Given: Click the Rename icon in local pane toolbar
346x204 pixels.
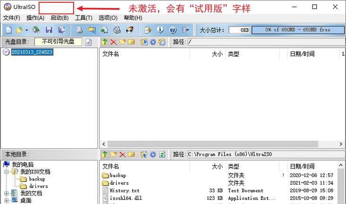Looking at the screenshot, I should point(131,154).
